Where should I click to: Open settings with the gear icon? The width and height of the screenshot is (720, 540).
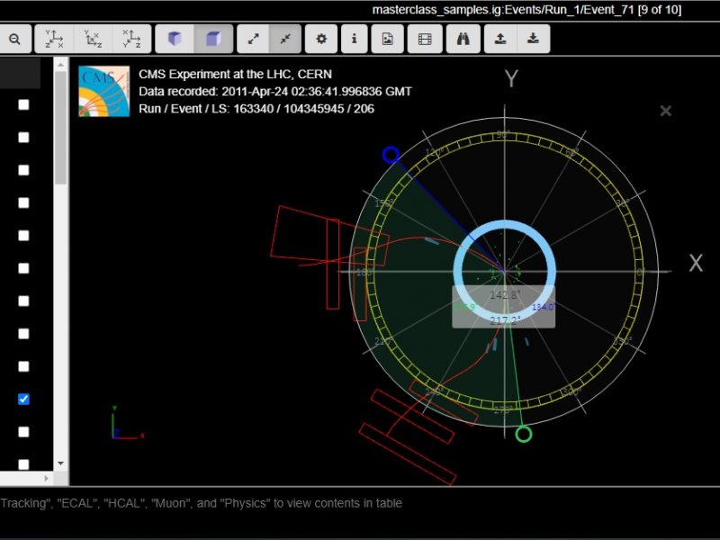click(x=321, y=39)
